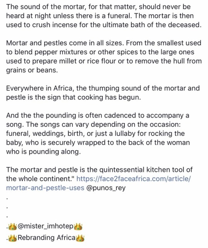Click the 'mortar-and-pestle-uses' link text
The width and height of the screenshot is (208, 248).
coord(45,188)
